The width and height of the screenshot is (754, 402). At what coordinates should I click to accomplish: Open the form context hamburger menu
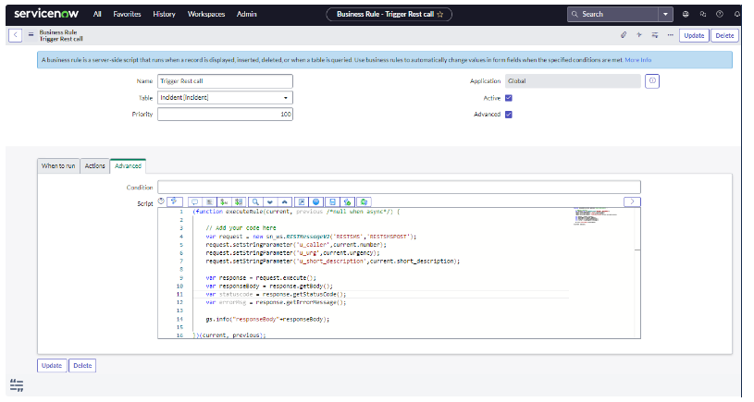[x=31, y=35]
